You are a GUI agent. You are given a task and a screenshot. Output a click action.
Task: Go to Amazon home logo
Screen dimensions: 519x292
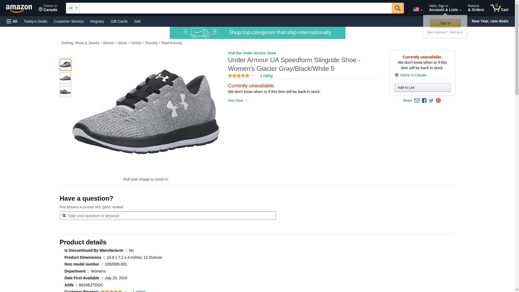click(19, 8)
